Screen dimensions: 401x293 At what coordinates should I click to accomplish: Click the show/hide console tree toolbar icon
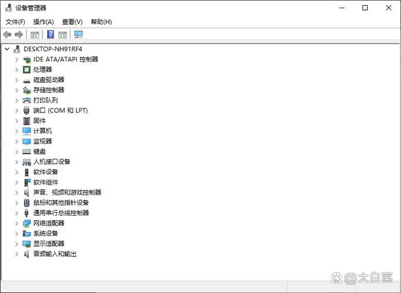pos(35,35)
